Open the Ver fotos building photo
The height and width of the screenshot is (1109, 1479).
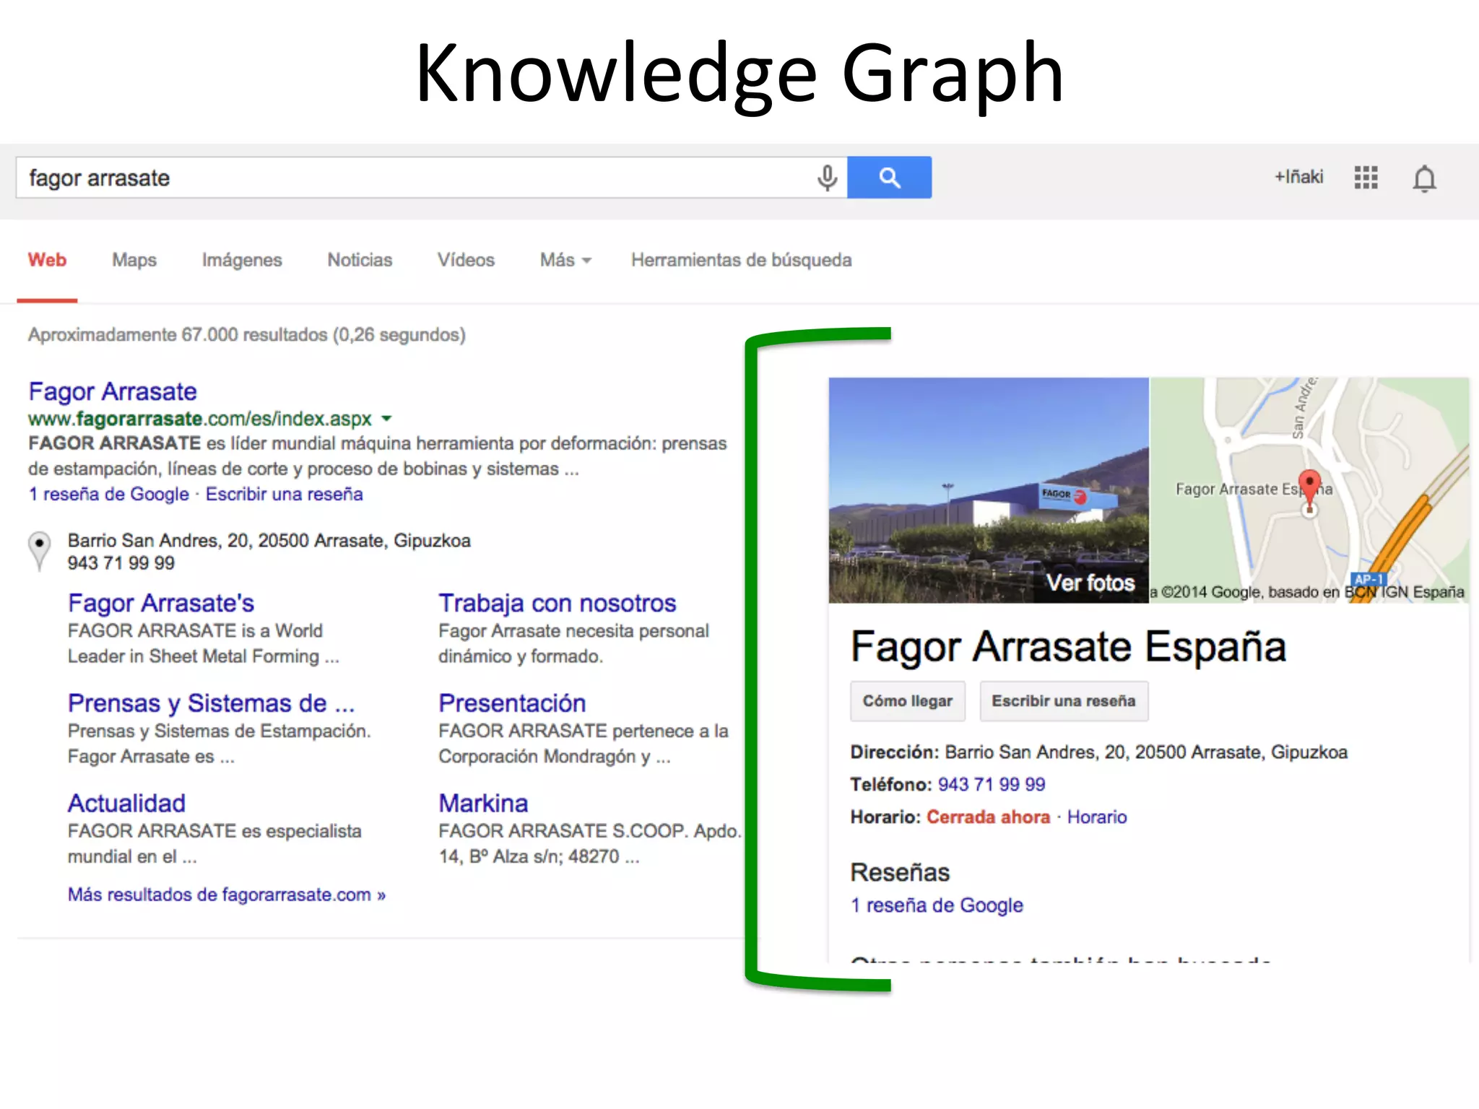tap(988, 490)
